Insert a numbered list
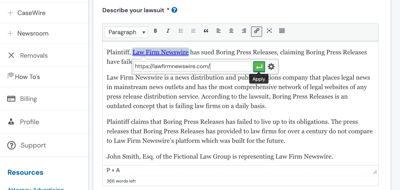The height and width of the screenshot is (190, 400). 193,31
